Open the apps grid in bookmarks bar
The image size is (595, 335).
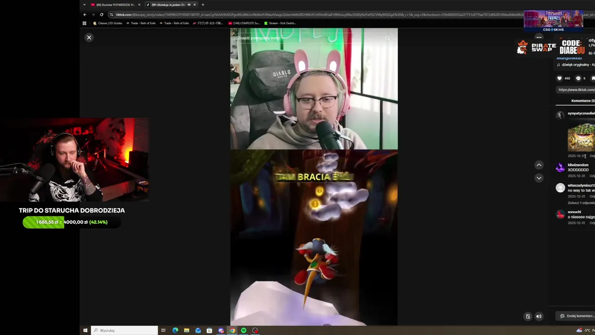tap(84, 23)
